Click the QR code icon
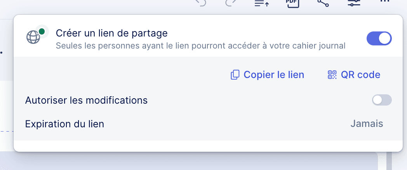Viewport: 407px width, 170px height. coord(332,75)
